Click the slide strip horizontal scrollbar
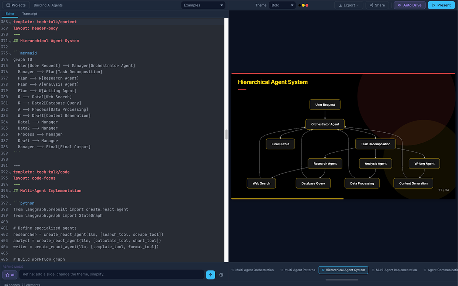This screenshot has width=458, height=286. coord(342,280)
